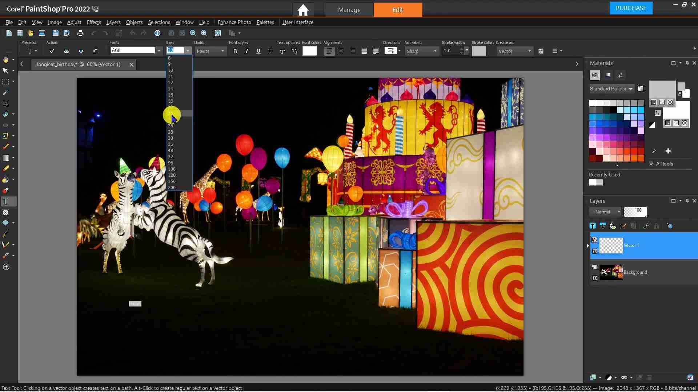Choose font size 48 from the list

pyautogui.click(x=171, y=150)
